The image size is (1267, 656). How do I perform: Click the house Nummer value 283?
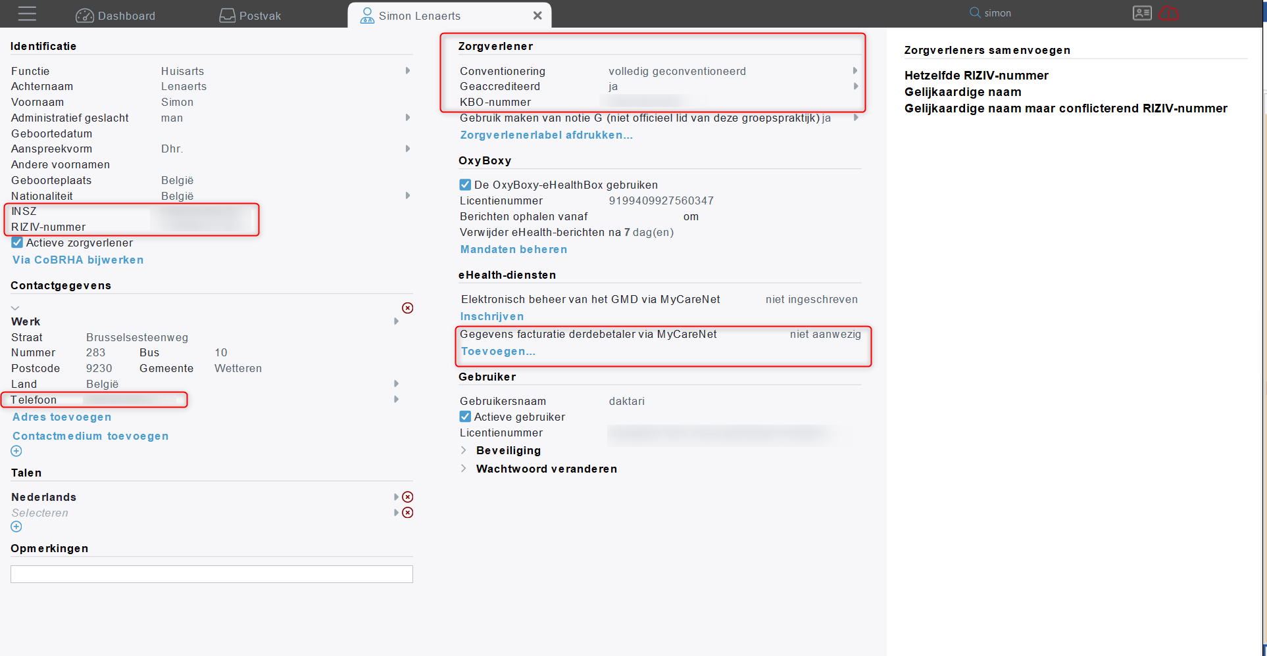[x=95, y=352]
